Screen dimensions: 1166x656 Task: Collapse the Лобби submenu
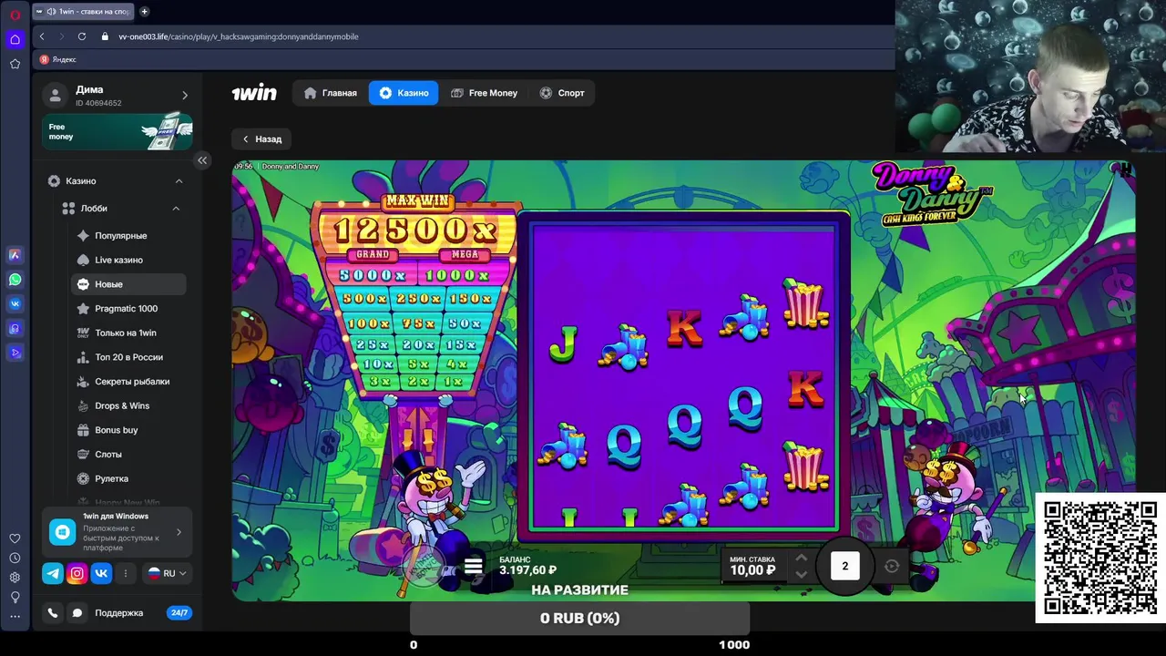(176, 209)
